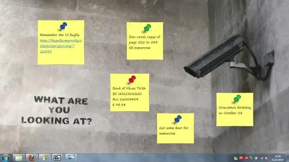Click the first red tray icon
This screenshot has height=162, width=289.
[x=241, y=158]
